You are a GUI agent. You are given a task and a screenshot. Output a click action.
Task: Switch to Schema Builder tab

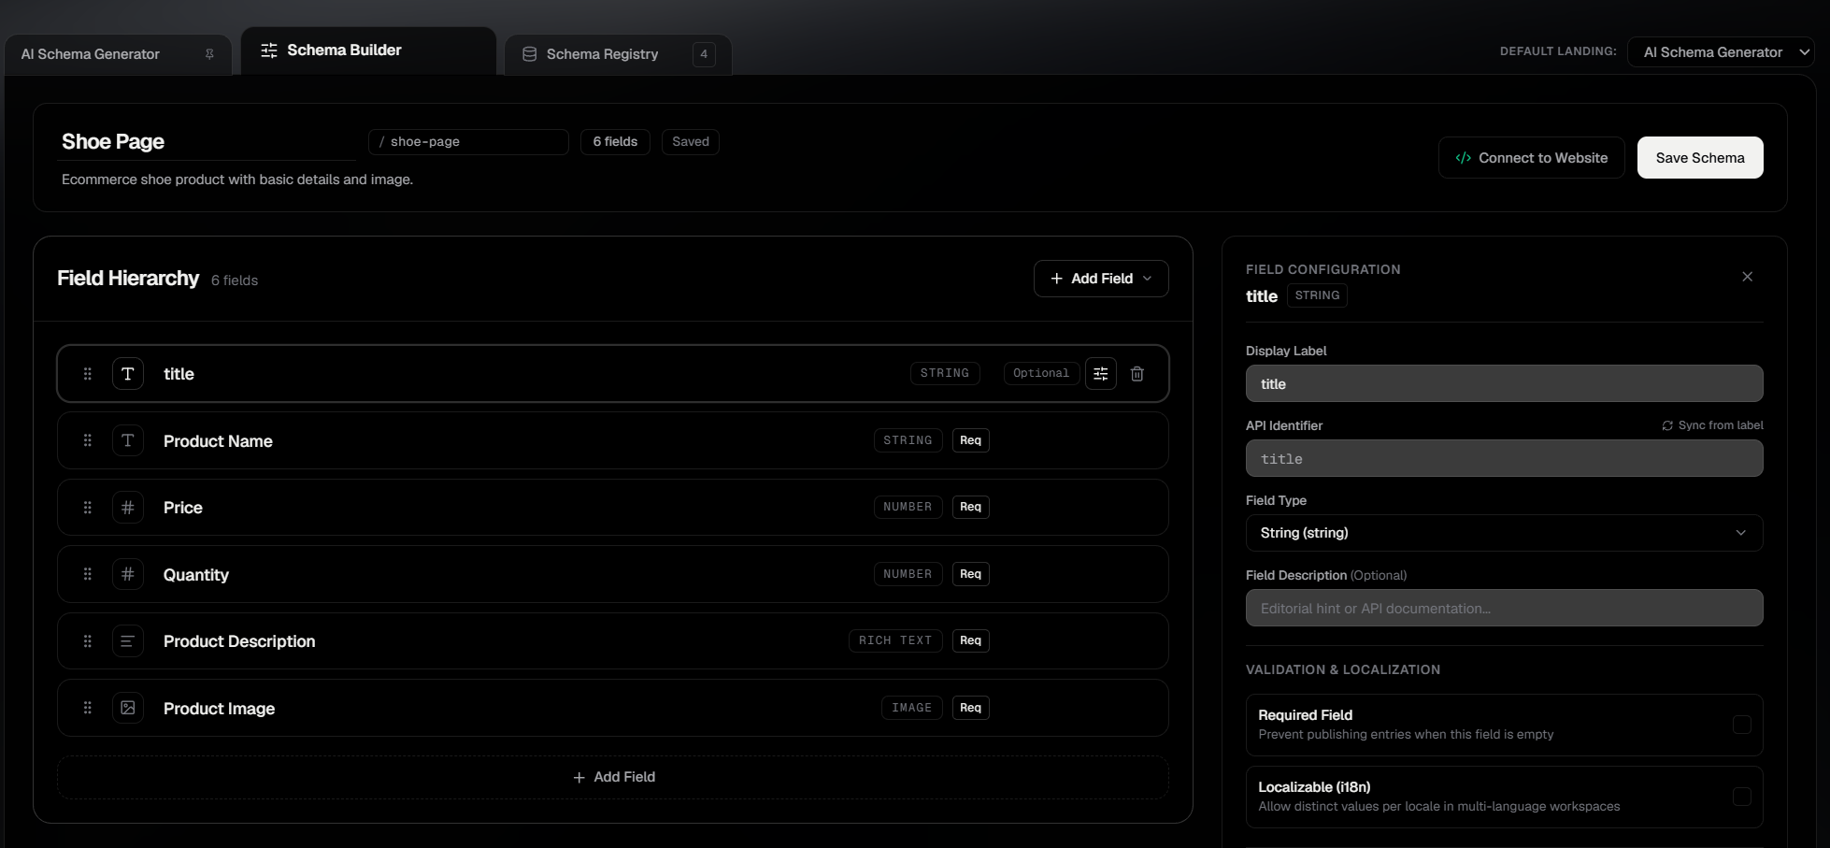(x=368, y=50)
